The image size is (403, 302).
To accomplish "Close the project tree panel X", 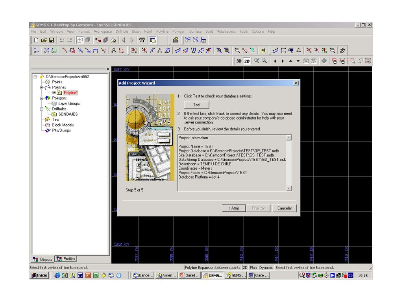I will 108,69.
